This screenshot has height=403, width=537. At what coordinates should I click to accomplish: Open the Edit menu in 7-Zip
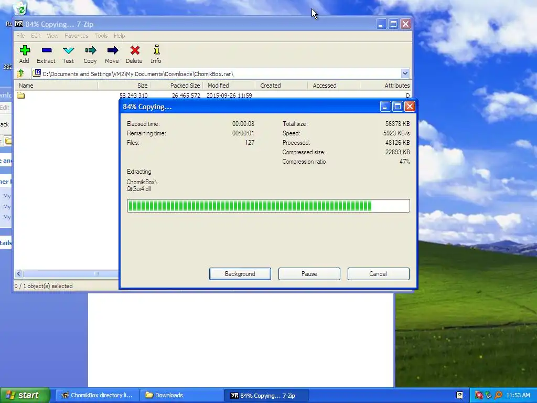pos(36,36)
